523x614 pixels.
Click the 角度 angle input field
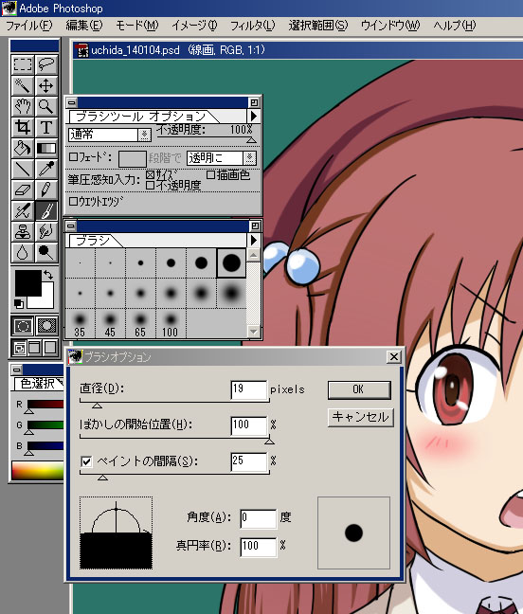[259, 518]
